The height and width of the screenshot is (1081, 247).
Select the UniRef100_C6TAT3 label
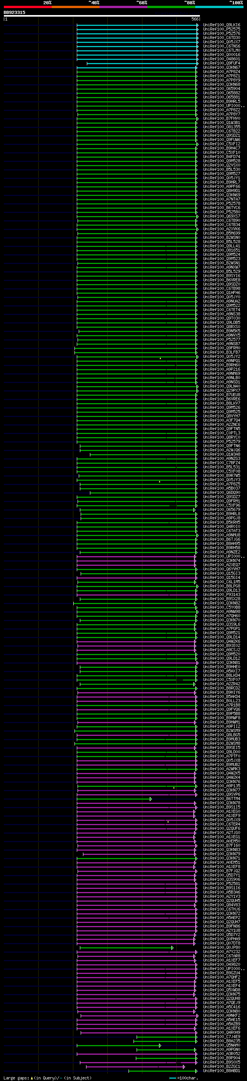222,531
